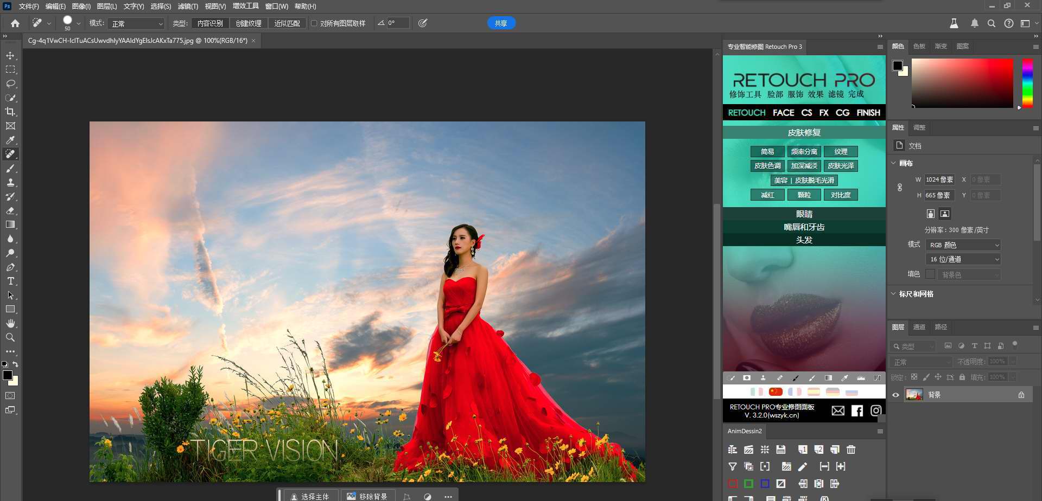
Task: Select the Zoom tool in left toolbar
Action: [10, 337]
